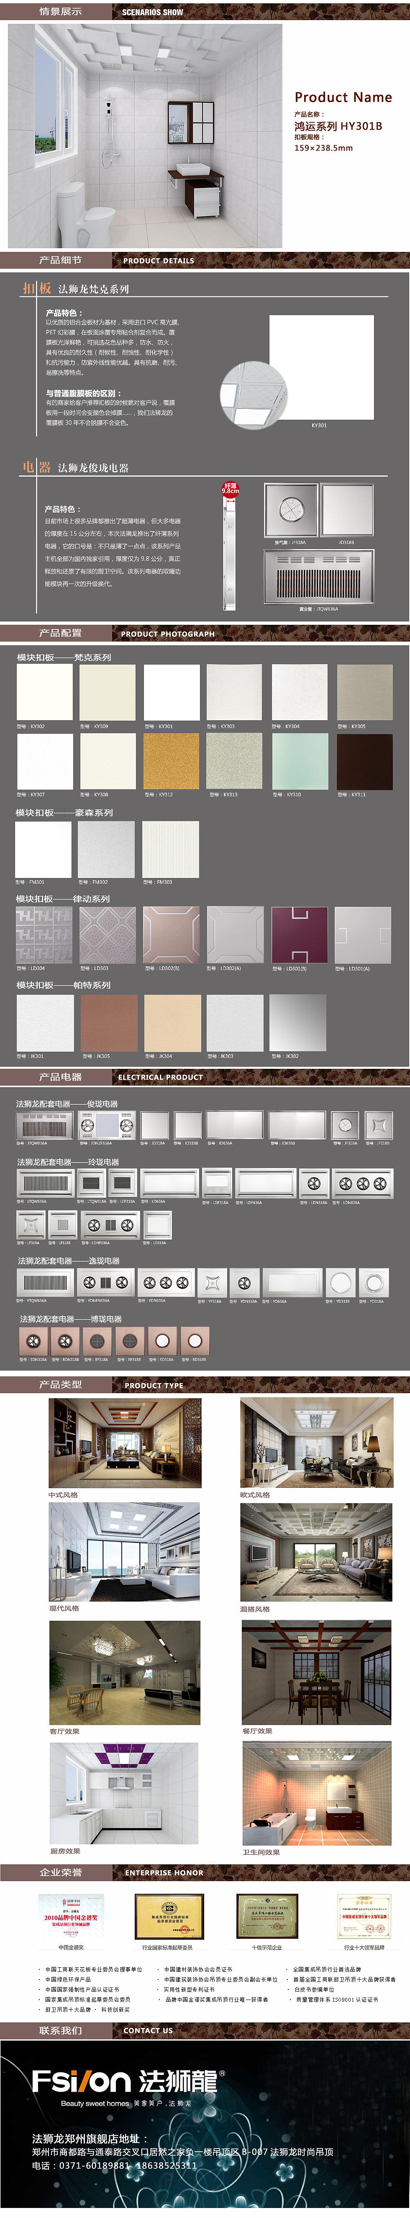Click the first louvered heater in 玲珑电器 row
Image resolution: width=410 pixels, height=2218 pixels.
click(46, 1183)
